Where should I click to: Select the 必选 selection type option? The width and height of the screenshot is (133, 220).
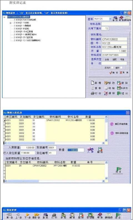coord(107,60)
